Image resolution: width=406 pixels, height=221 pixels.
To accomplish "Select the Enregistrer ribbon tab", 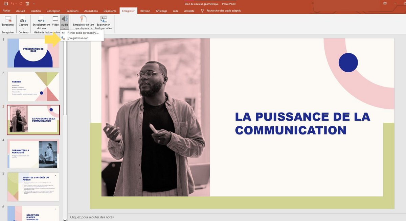I will pyautogui.click(x=128, y=11).
